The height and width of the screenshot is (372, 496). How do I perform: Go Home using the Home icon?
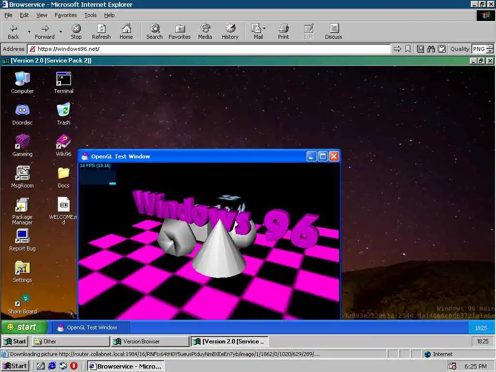[126, 31]
